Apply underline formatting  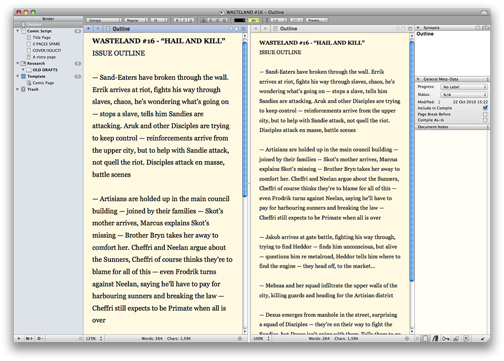[190, 21]
